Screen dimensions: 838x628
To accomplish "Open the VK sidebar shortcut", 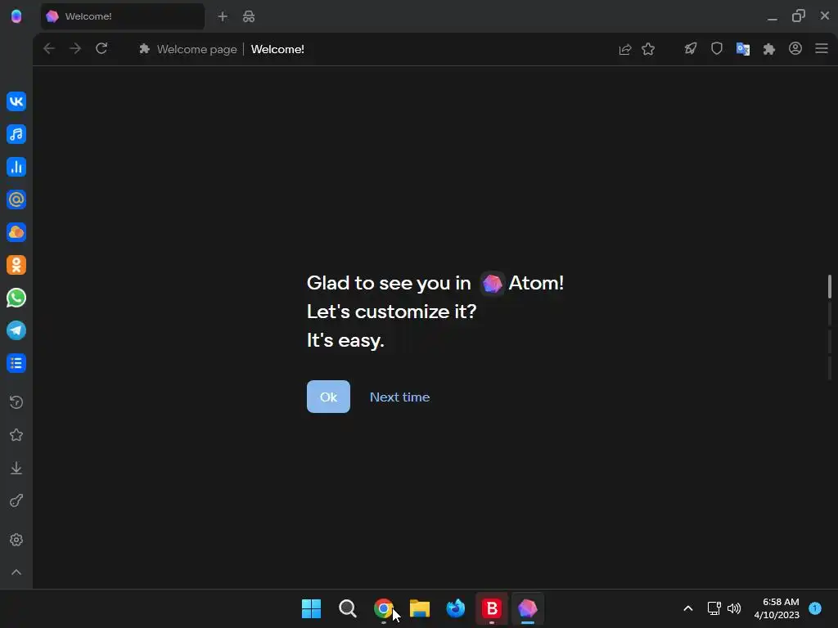I will 16,101.
